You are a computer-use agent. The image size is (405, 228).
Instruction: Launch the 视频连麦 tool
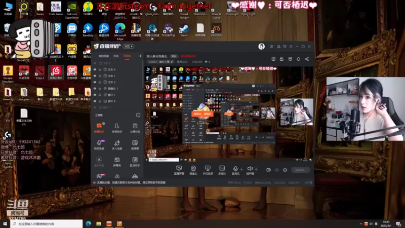coord(99,145)
